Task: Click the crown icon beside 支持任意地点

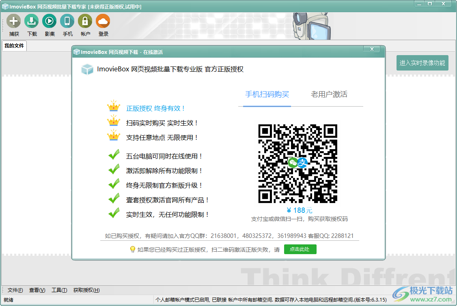Action: click(x=114, y=135)
